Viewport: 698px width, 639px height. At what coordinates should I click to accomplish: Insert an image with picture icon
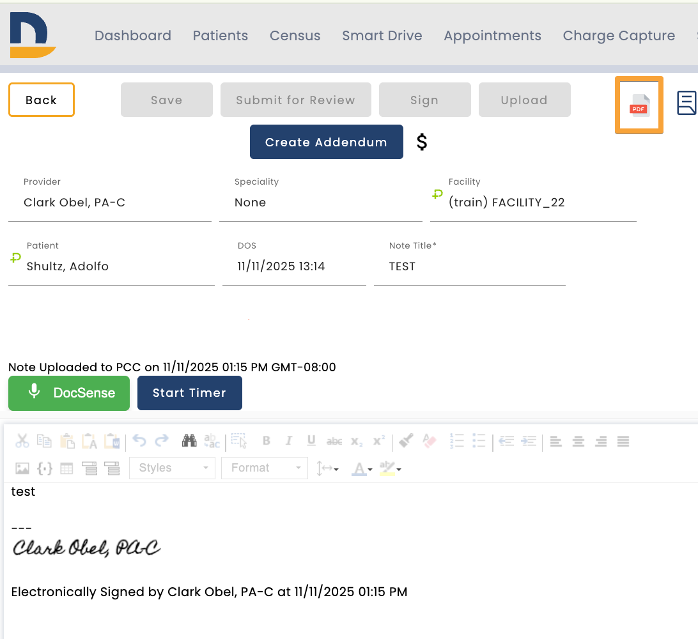[x=22, y=468]
